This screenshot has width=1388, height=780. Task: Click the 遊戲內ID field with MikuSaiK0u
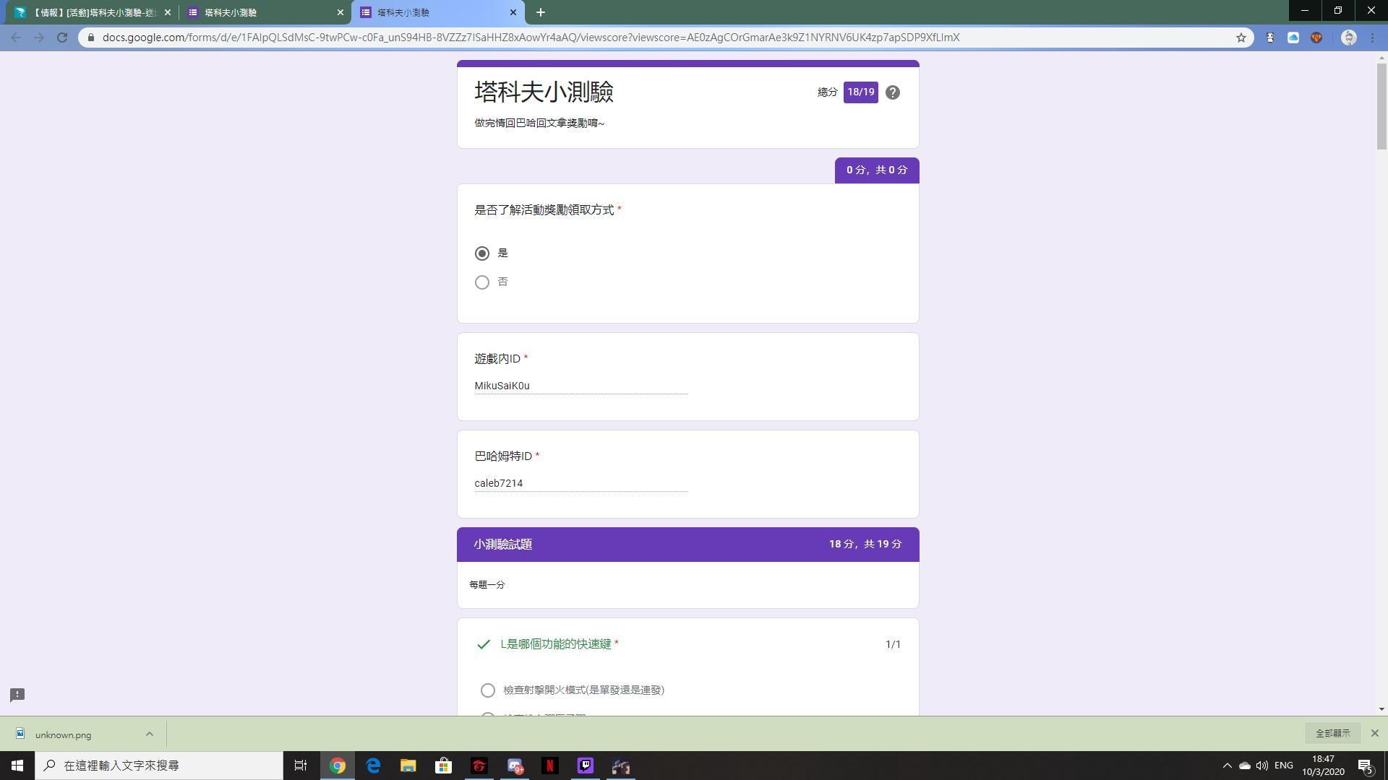tap(581, 386)
